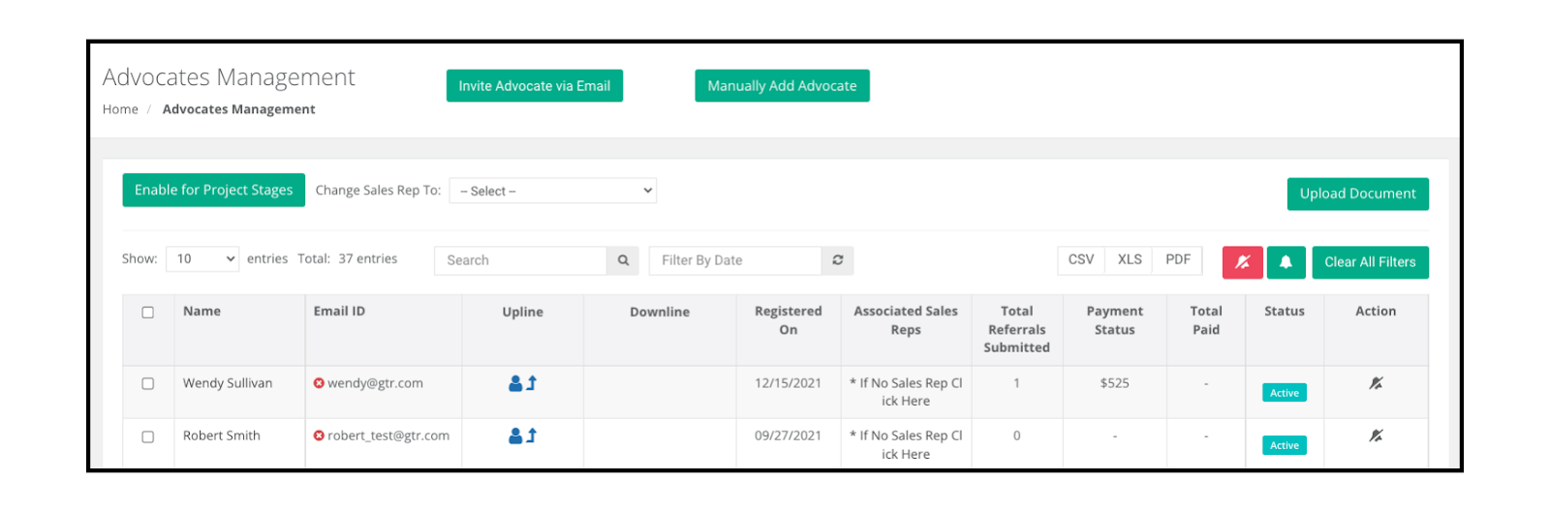Screen dimensions: 1550x511
Task: Click the Search input field
Action: [x=521, y=260]
